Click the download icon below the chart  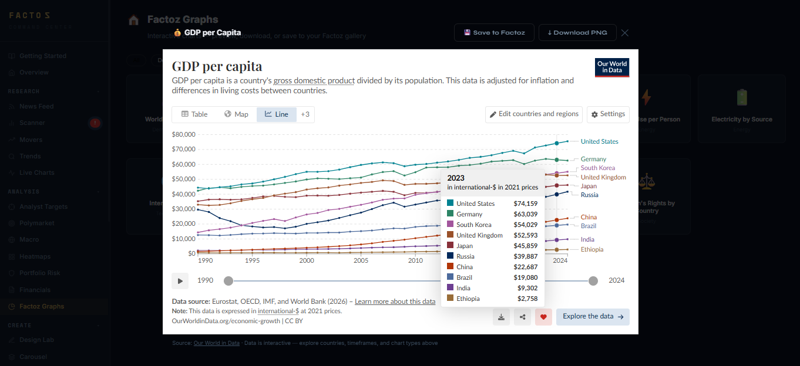[501, 317]
